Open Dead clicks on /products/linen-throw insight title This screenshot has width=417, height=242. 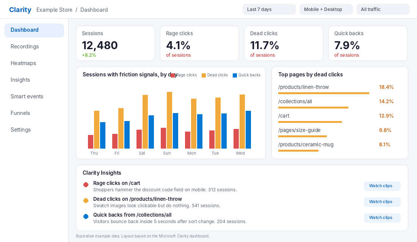click(138, 199)
